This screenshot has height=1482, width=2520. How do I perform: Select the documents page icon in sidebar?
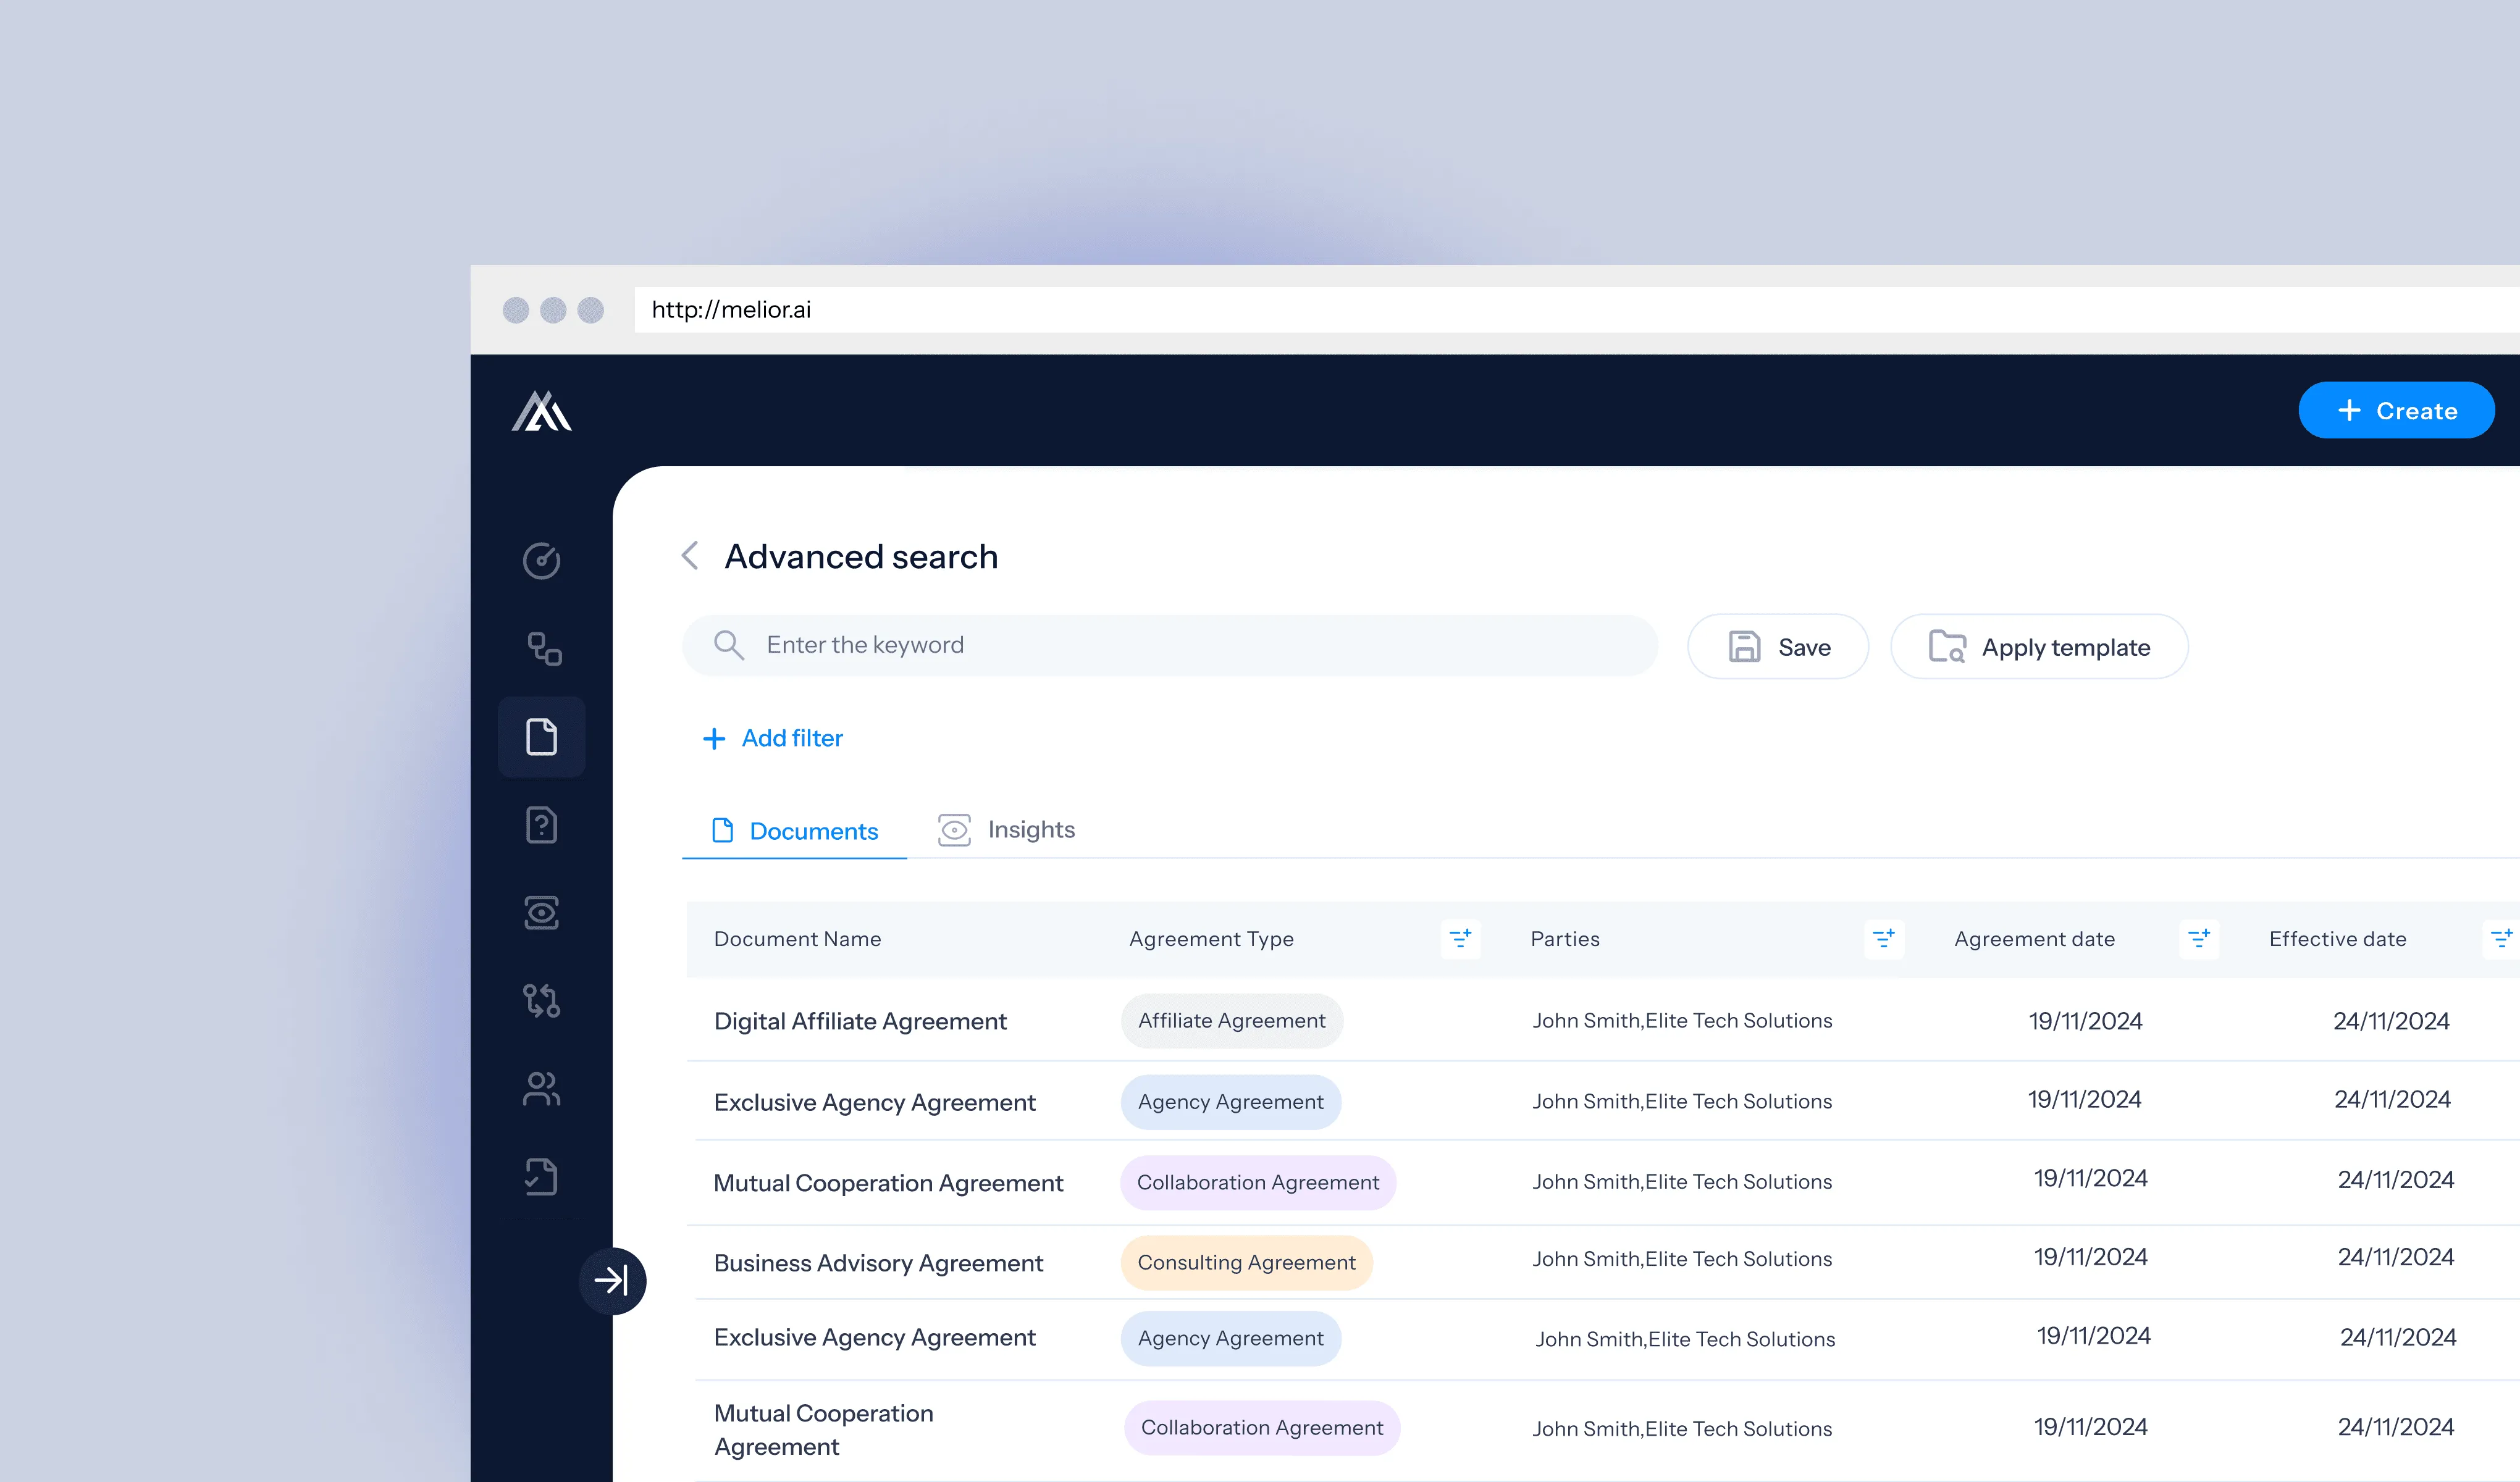541,737
